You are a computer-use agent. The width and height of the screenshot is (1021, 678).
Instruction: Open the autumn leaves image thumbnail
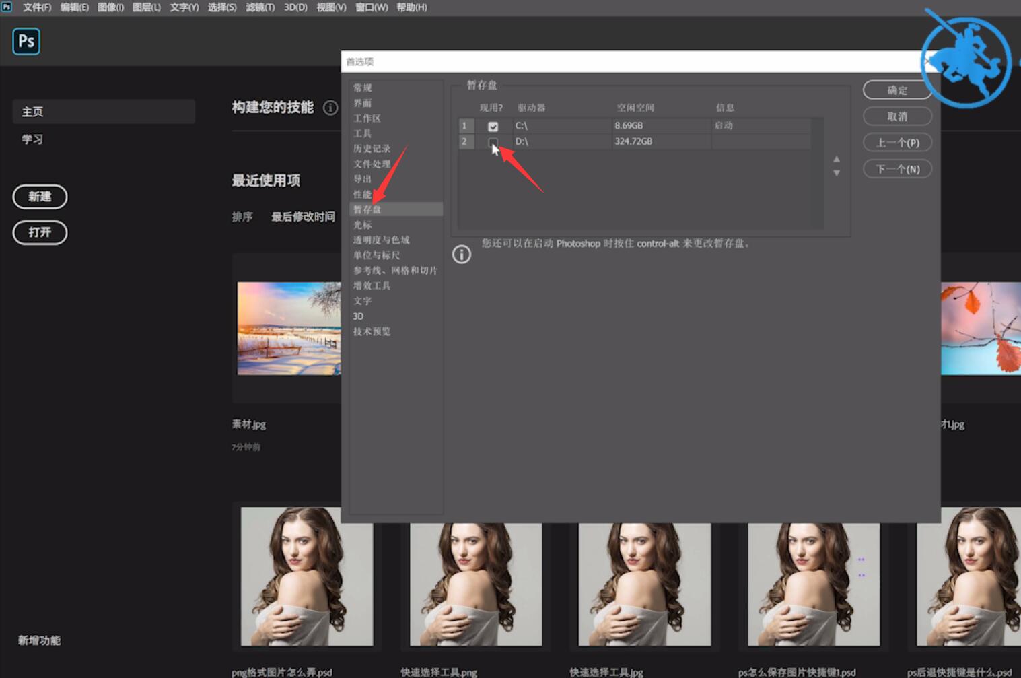click(x=981, y=329)
